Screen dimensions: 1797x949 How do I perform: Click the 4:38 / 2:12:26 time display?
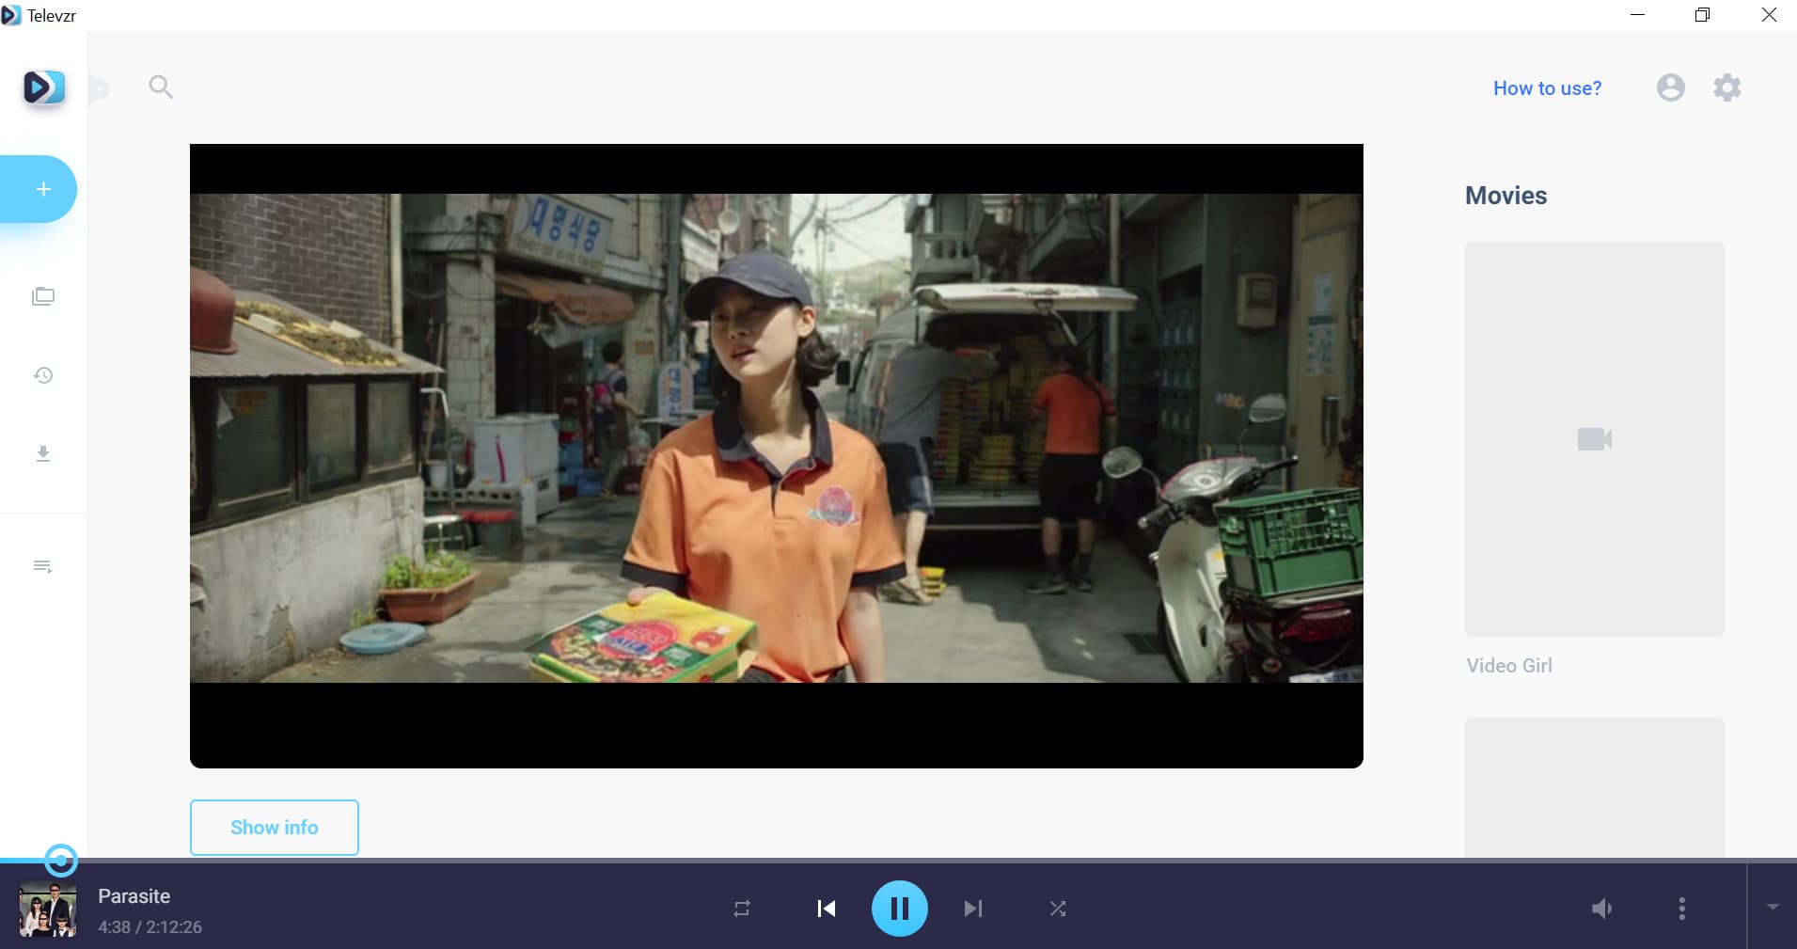coord(150,927)
